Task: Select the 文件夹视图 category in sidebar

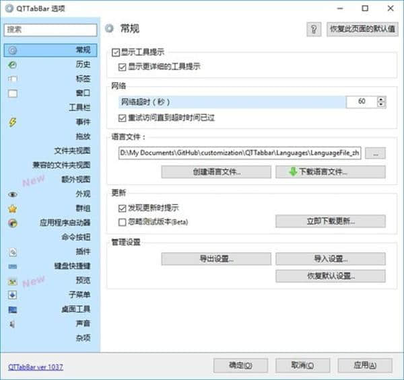Action: point(72,151)
